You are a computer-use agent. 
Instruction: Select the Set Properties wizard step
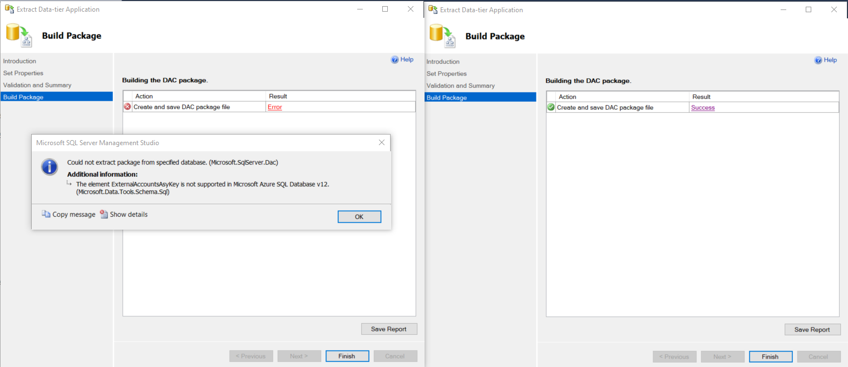pyautogui.click(x=23, y=73)
